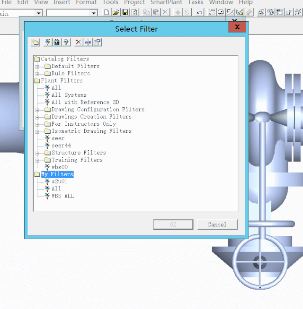
Task: Click the Save floppy disk icon
Action: (x=125, y=12)
